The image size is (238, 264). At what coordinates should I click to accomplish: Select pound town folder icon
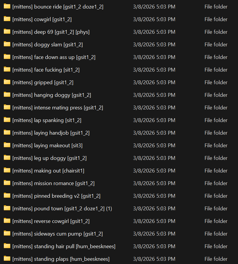[x=7, y=208]
